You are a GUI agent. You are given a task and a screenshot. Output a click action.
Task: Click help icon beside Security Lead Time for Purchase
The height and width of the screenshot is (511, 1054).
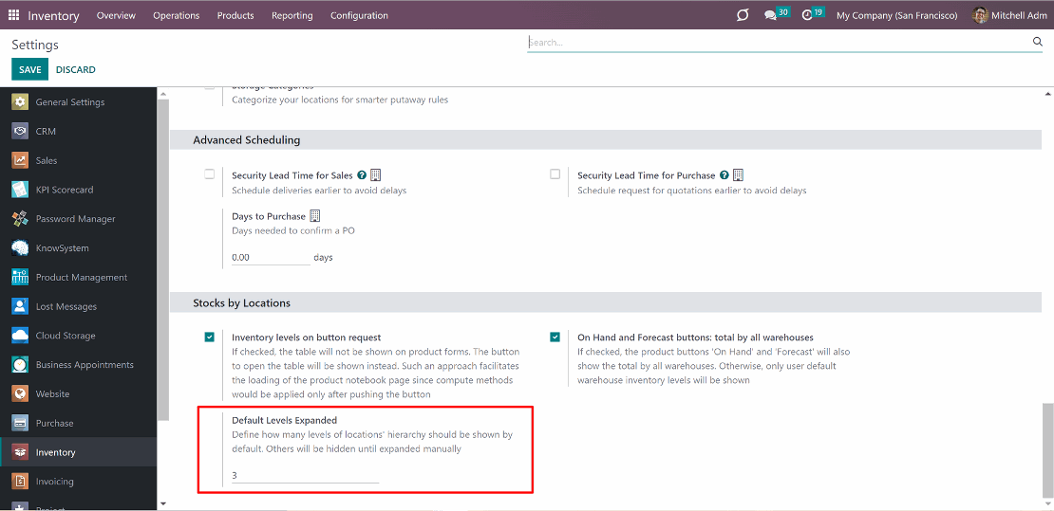724,175
